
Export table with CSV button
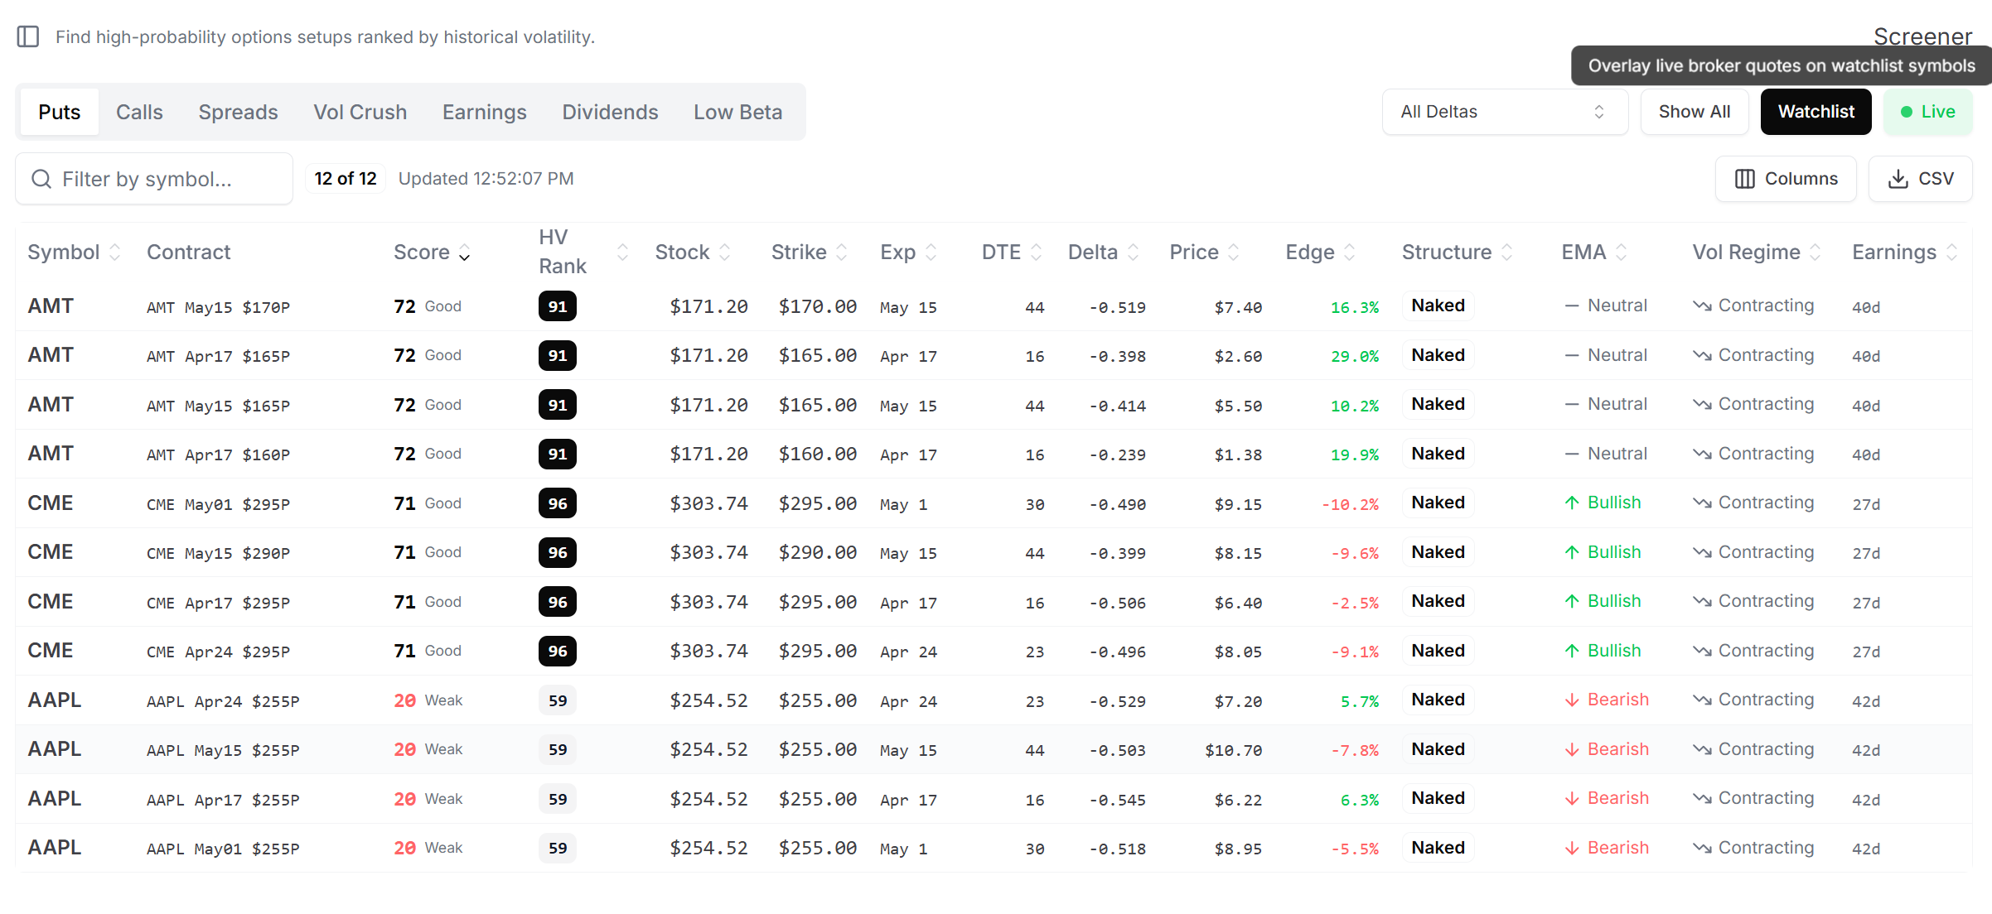point(1920,179)
